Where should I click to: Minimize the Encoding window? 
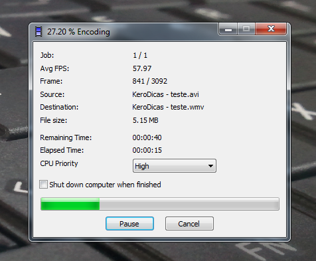pyautogui.click(x=228, y=29)
